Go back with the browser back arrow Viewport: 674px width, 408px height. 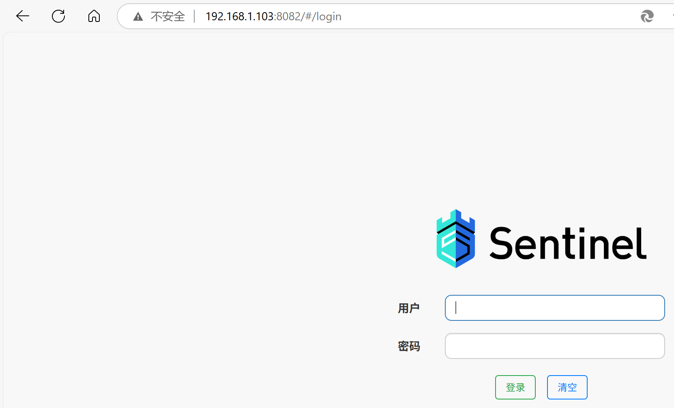click(x=23, y=16)
